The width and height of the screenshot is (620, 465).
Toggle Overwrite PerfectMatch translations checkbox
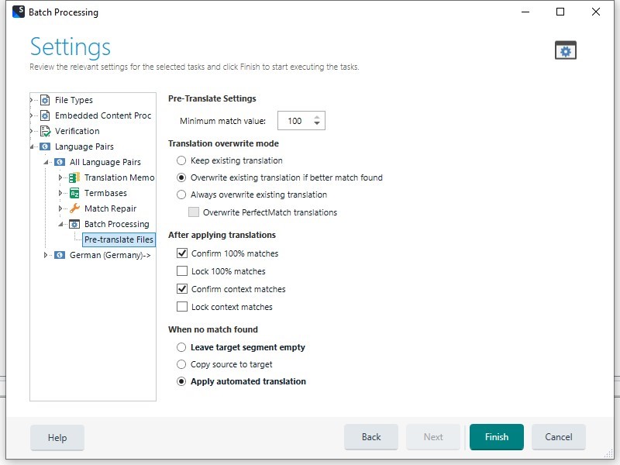pyautogui.click(x=194, y=212)
